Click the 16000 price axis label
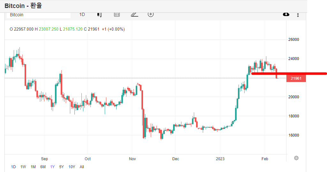Screen dimensions: 327x172 [294, 135]
